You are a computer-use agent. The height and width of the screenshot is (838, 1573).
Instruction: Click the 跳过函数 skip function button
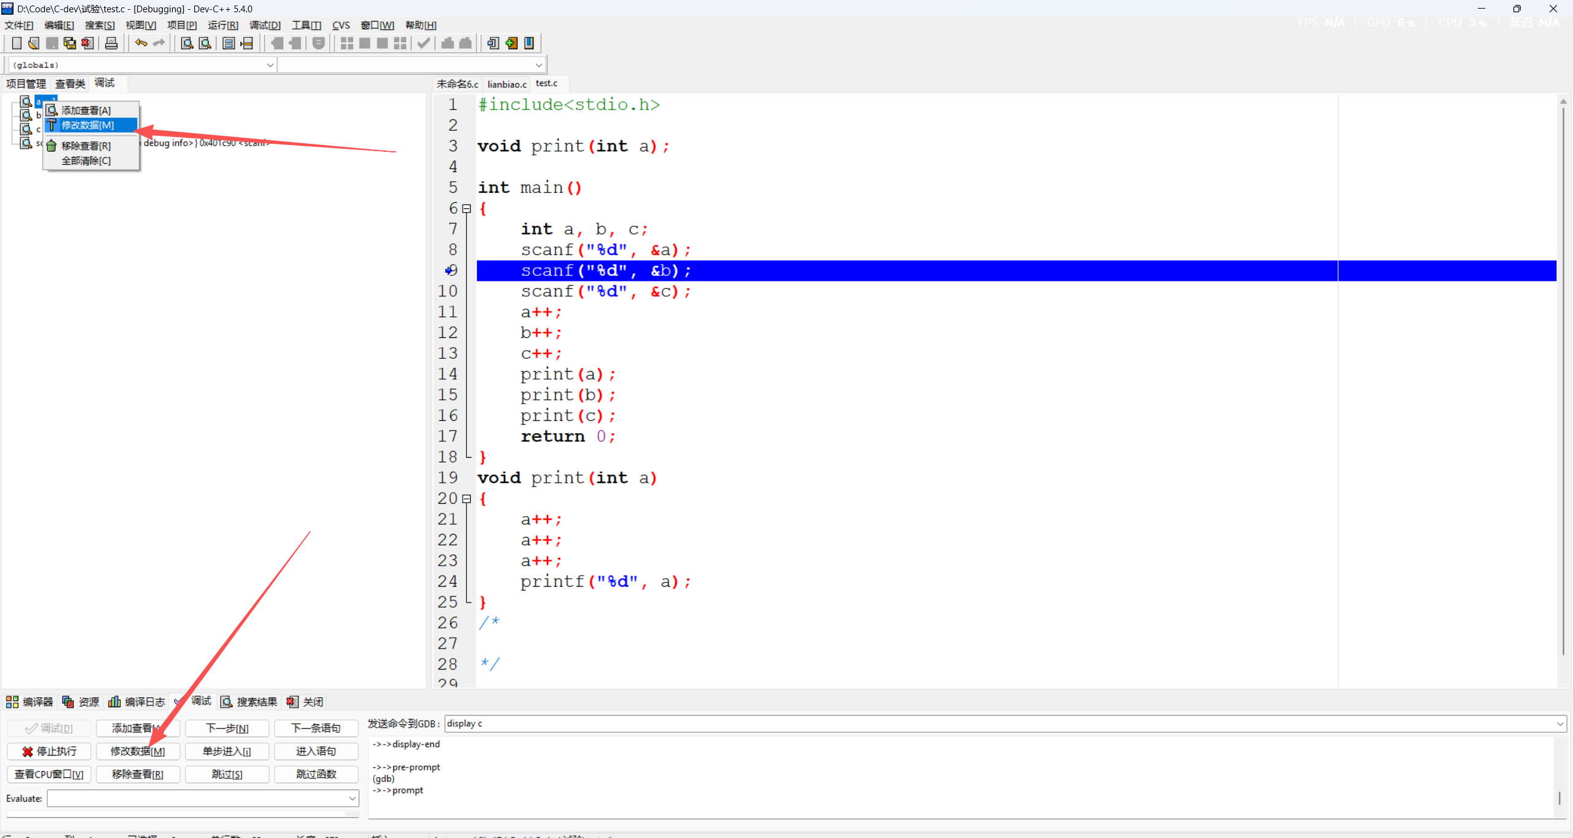(x=316, y=774)
